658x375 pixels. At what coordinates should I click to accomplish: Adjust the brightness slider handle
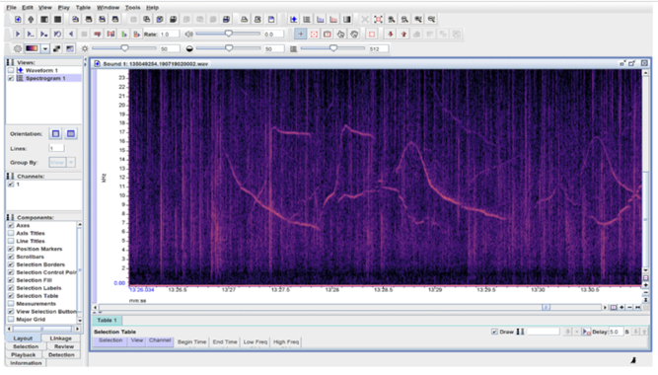(124, 48)
